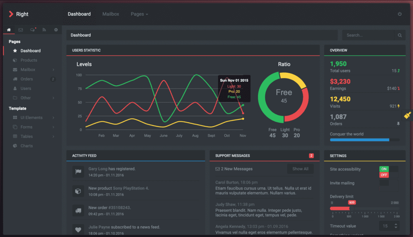Click the Show All messages button
Screen dimensions: 413x237
300,169
